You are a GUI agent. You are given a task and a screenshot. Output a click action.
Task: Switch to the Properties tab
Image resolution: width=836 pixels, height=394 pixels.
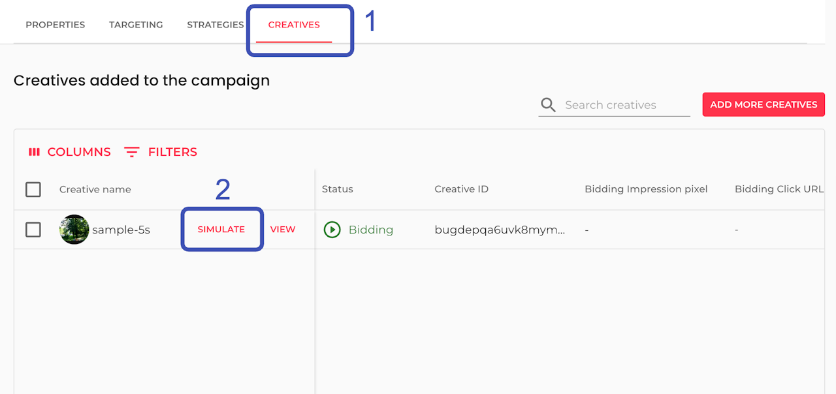tap(56, 25)
